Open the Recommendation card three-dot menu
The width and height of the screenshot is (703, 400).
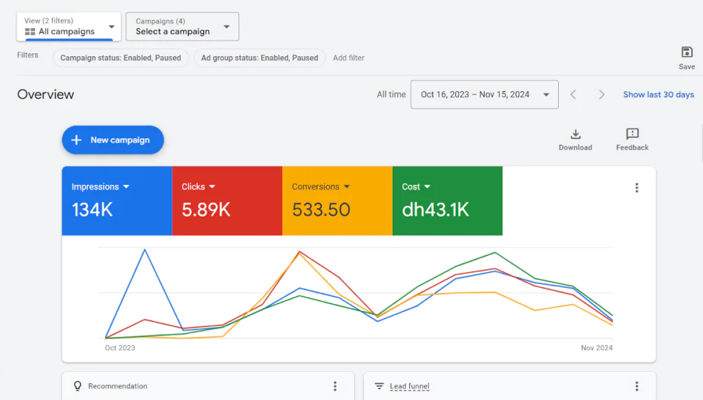click(335, 386)
